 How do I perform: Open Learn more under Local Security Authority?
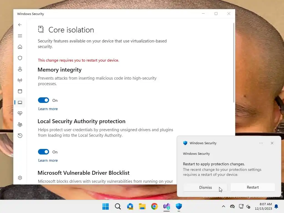[48, 161]
